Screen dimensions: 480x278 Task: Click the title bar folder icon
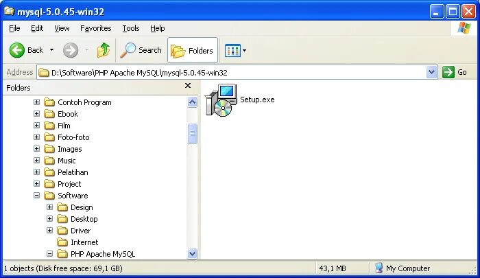coord(9,11)
